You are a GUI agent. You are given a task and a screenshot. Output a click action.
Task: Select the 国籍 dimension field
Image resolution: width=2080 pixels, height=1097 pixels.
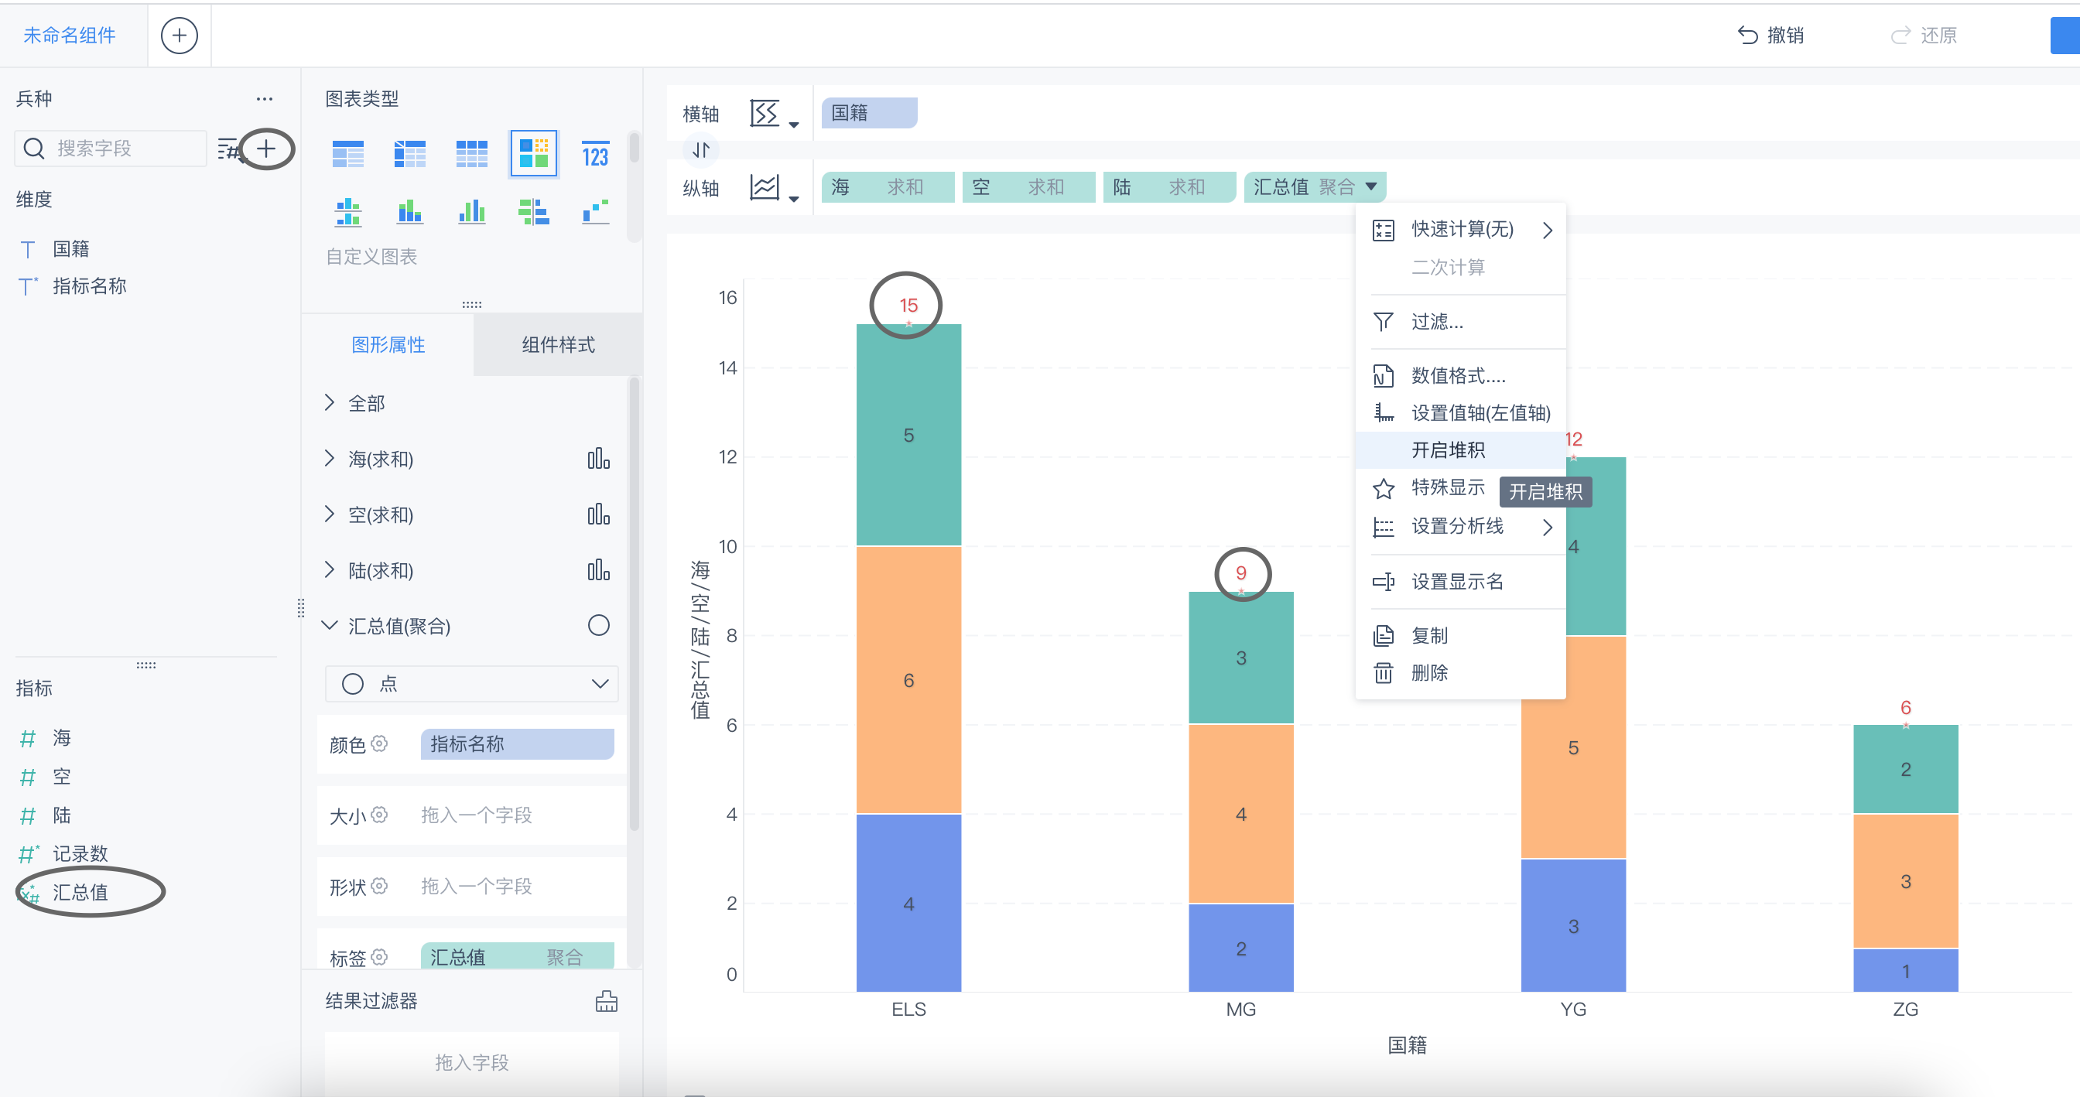click(71, 248)
